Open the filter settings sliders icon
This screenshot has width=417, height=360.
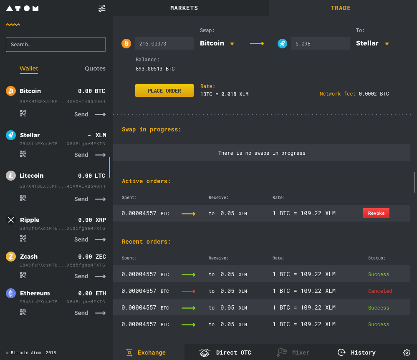(x=102, y=8)
